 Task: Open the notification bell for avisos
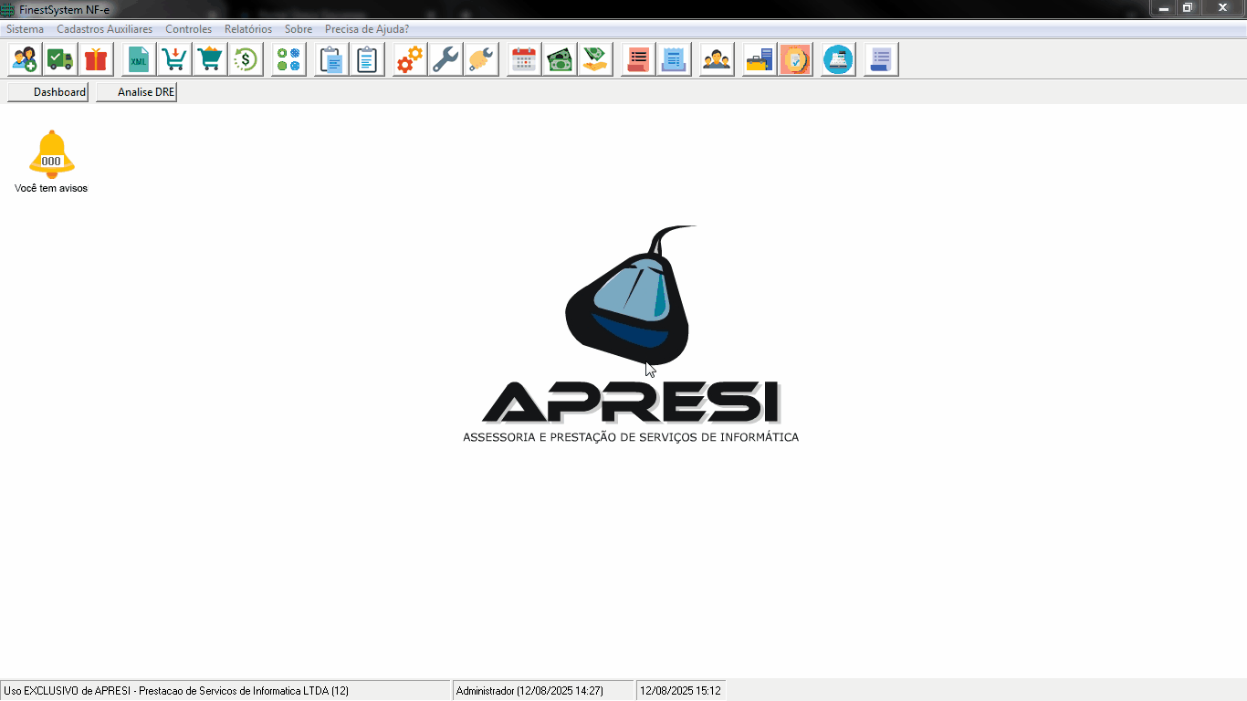tap(51, 154)
